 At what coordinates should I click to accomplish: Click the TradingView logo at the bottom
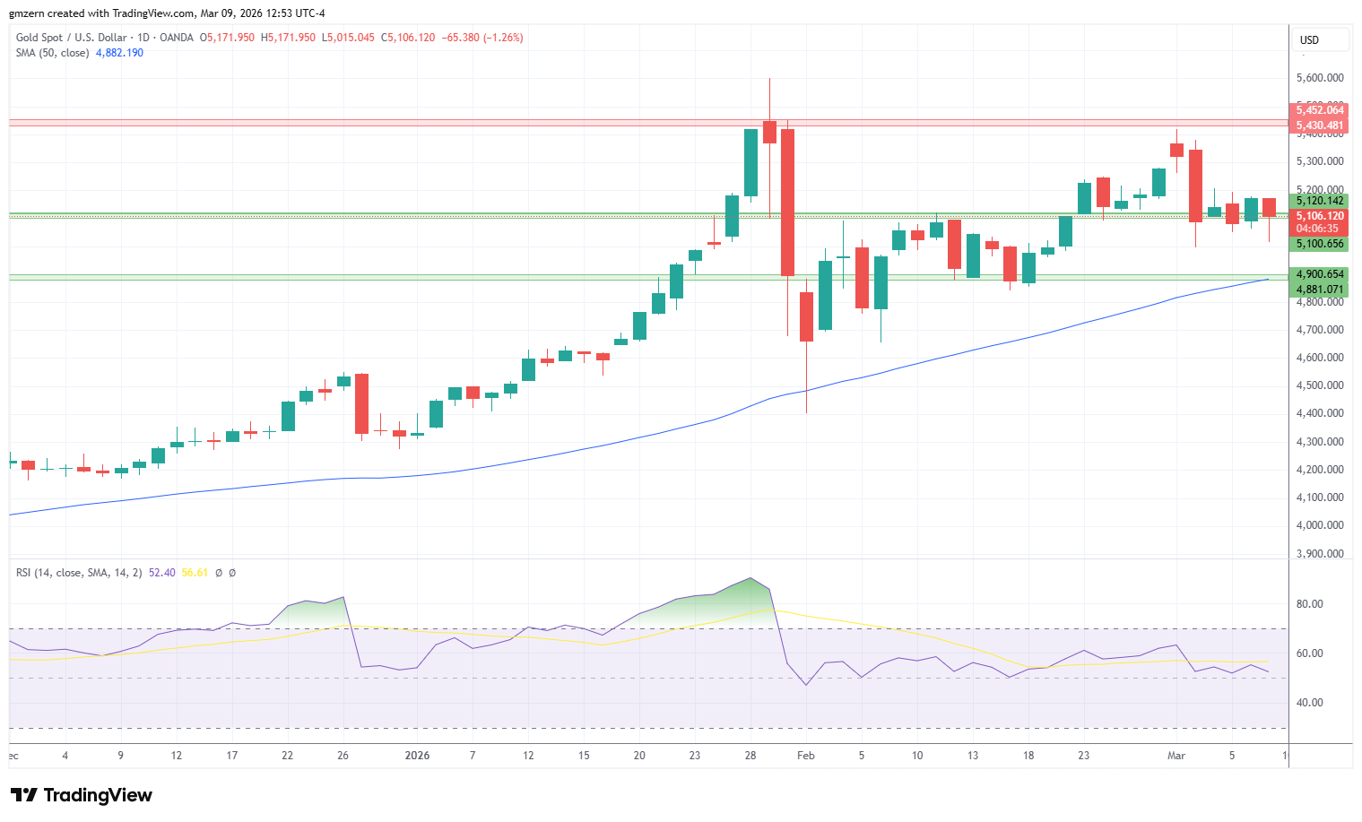(81, 795)
